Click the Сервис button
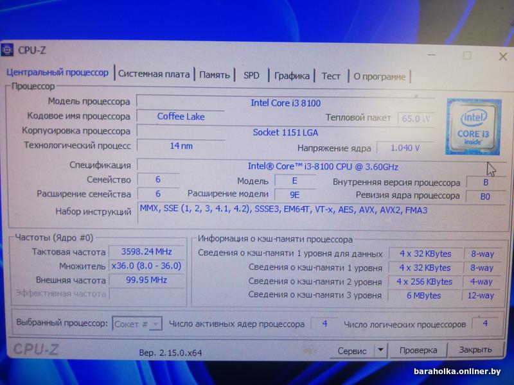The height and width of the screenshot is (385, 514). [x=352, y=350]
